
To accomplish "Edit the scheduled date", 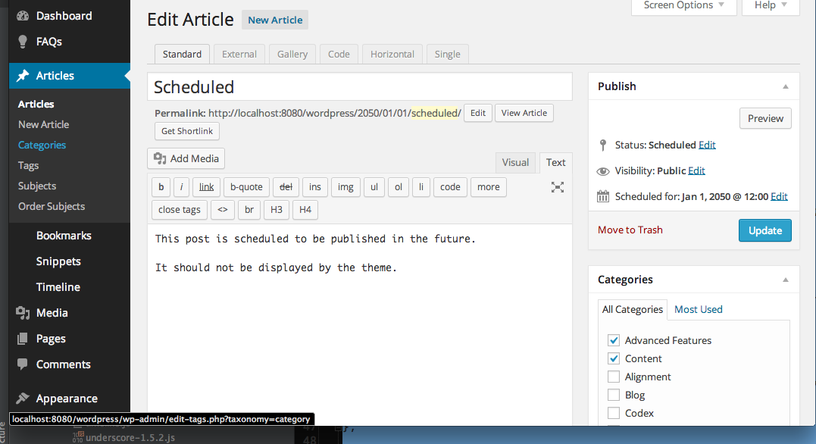I will click(779, 196).
